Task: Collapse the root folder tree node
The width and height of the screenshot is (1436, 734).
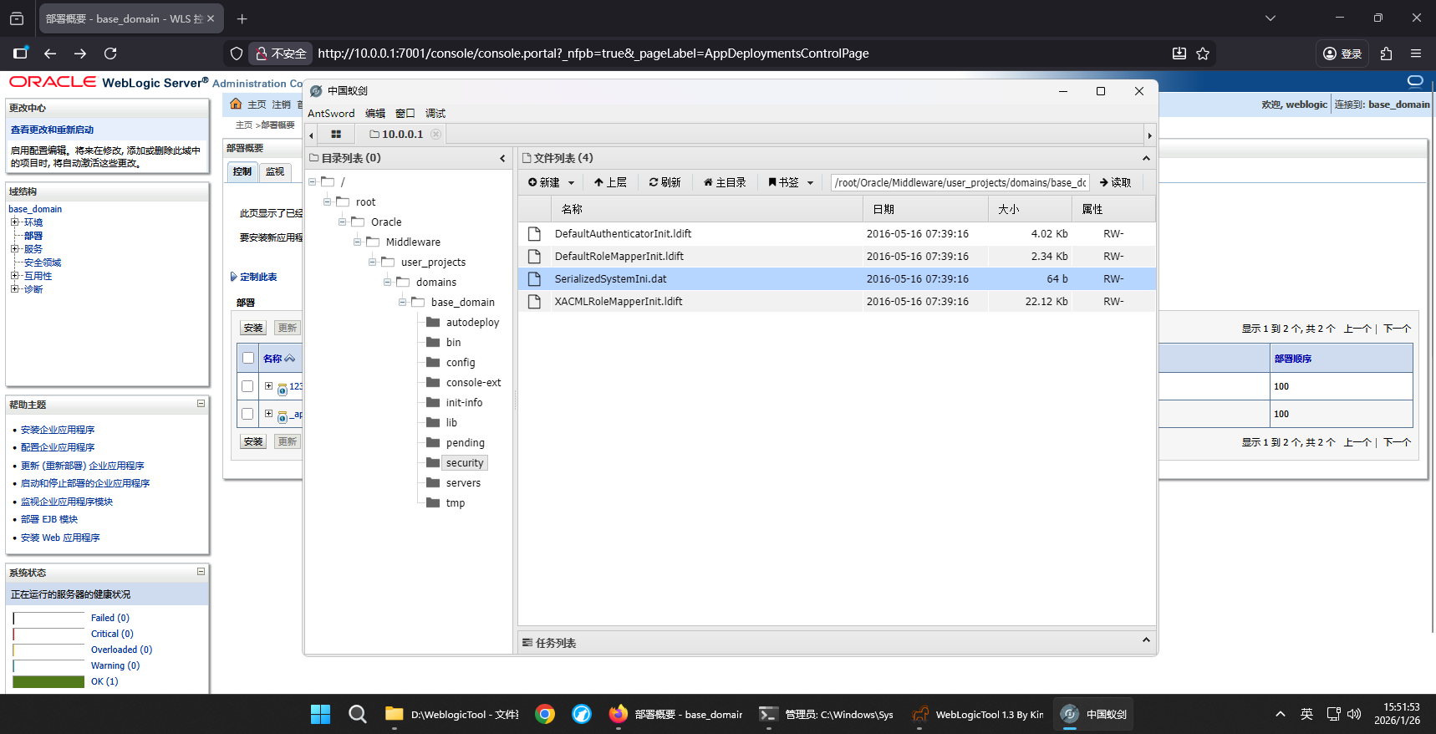Action: [328, 201]
